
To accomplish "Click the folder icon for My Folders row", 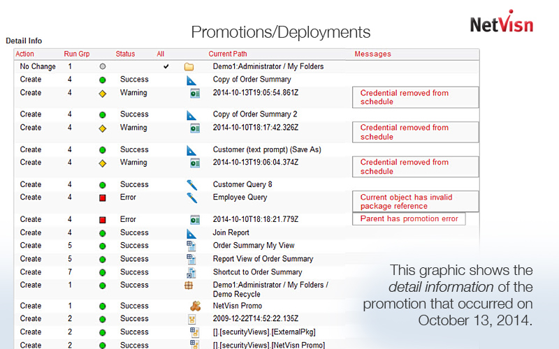I will point(189,67).
